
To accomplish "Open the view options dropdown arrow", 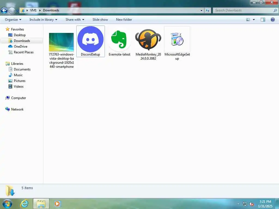I will (x=254, y=20).
